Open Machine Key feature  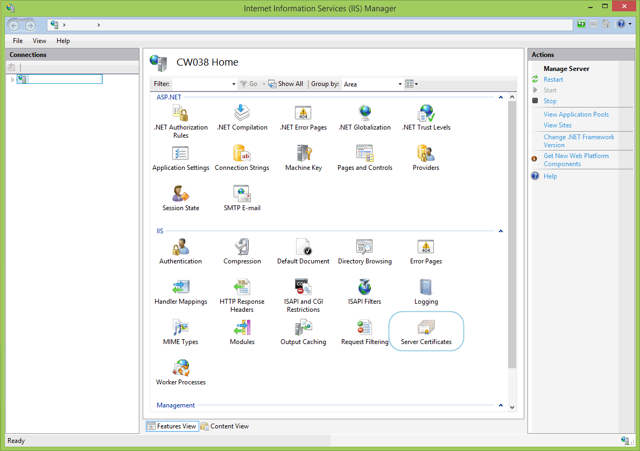coord(303,158)
